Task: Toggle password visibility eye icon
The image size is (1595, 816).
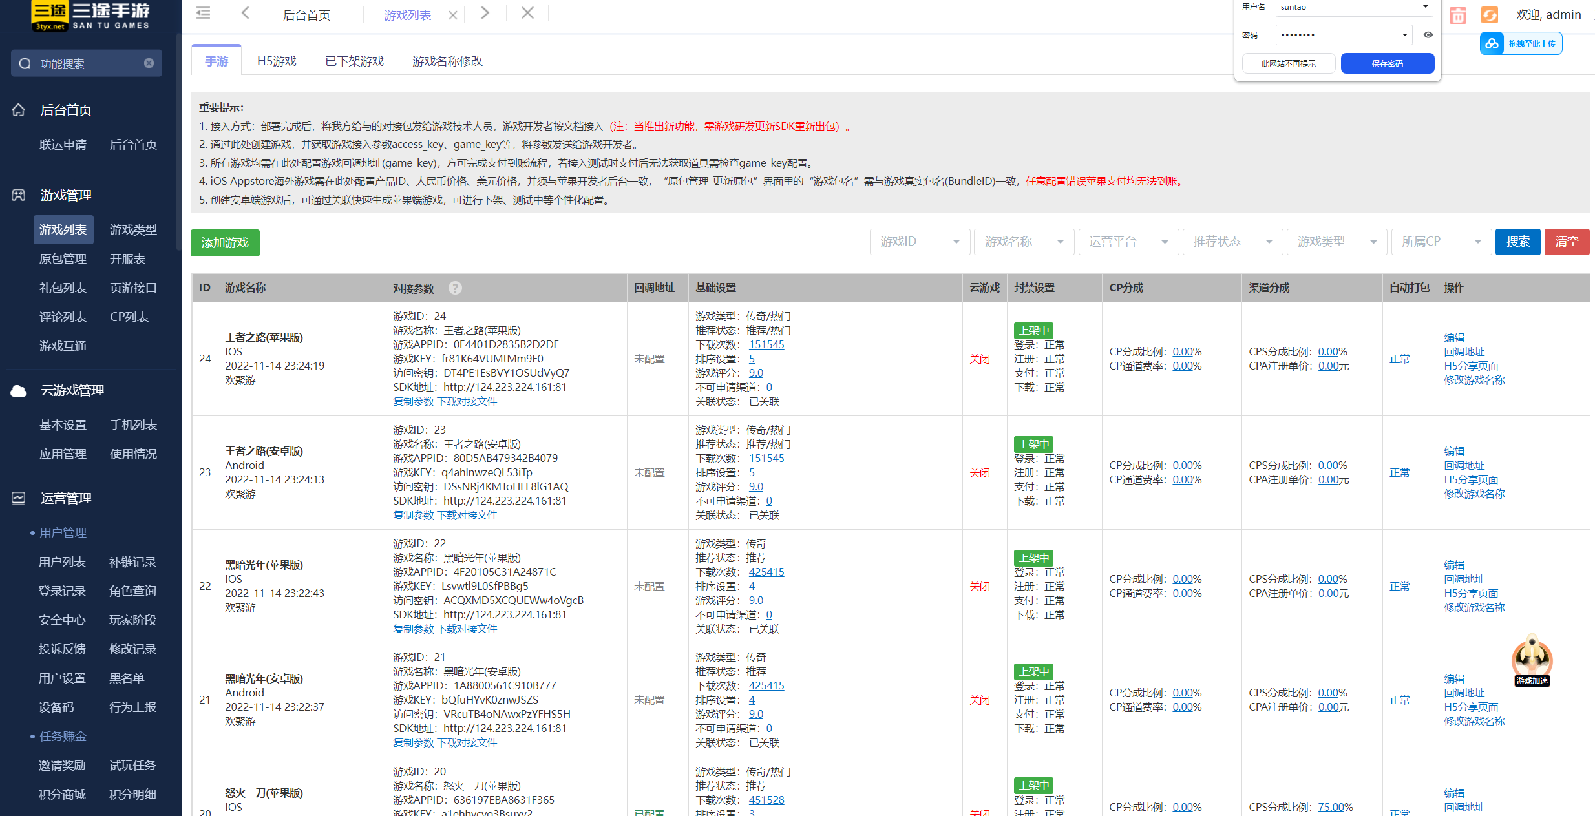Action: coord(1428,35)
